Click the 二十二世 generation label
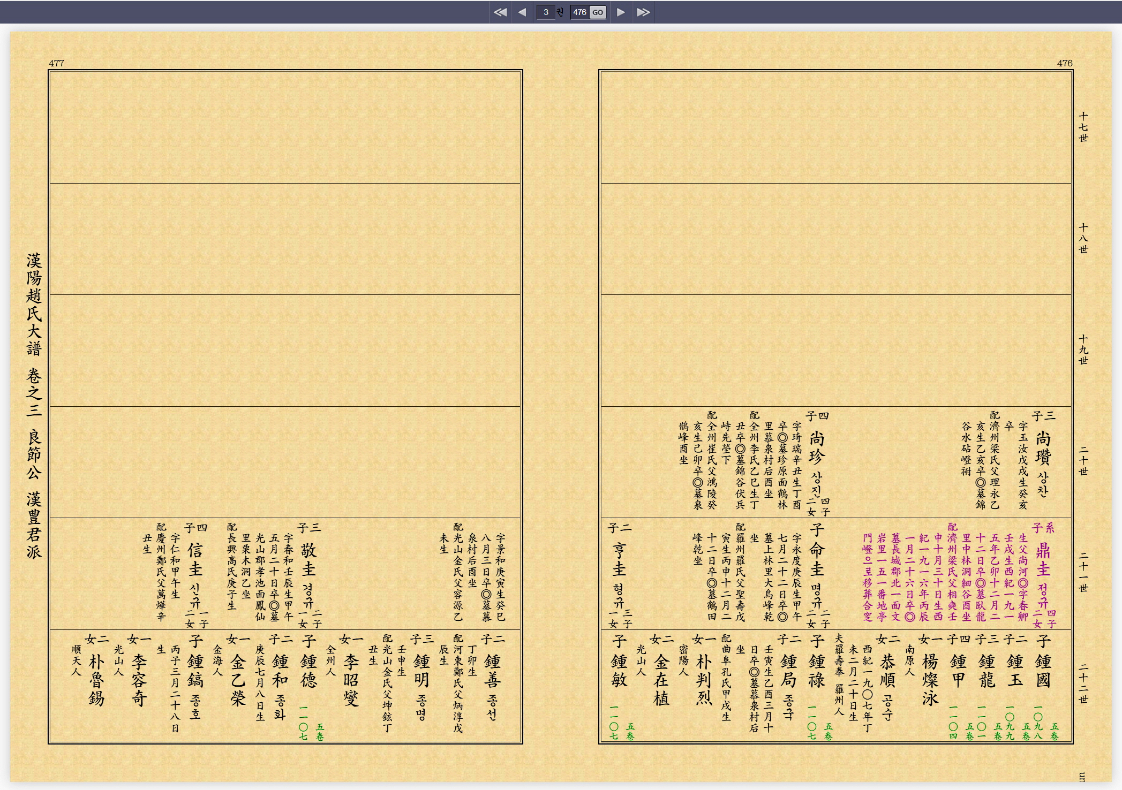1122x790 pixels. pos(1083,683)
